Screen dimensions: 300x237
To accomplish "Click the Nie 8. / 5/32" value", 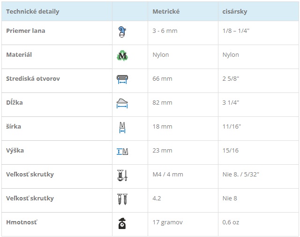I will pyautogui.click(x=240, y=175).
